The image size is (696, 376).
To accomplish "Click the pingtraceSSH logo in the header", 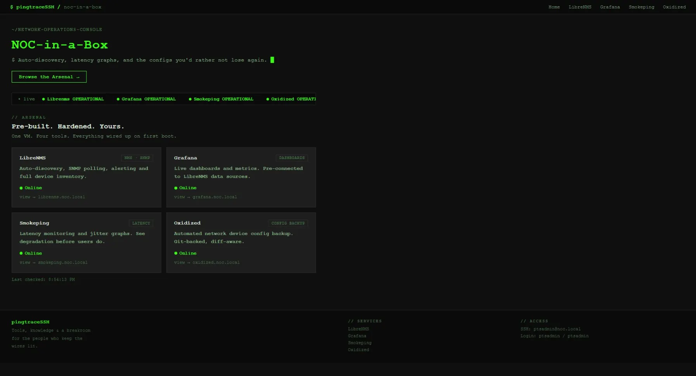I will point(32,7).
